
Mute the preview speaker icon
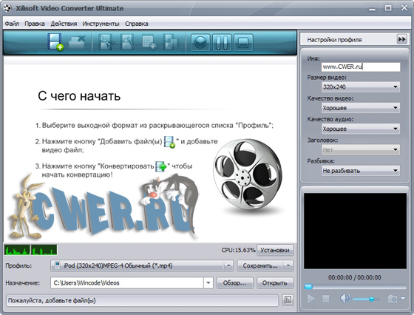[x=345, y=299]
